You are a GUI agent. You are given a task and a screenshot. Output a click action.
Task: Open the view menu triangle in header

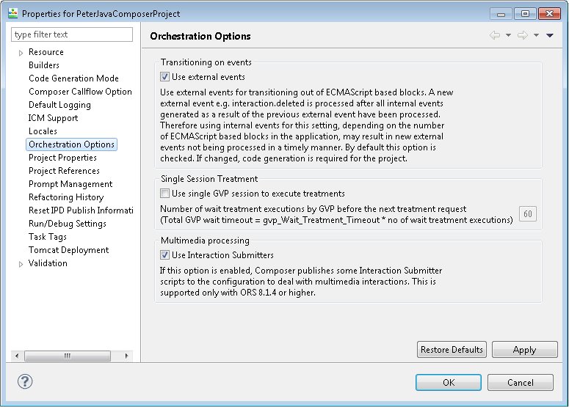[x=550, y=35]
